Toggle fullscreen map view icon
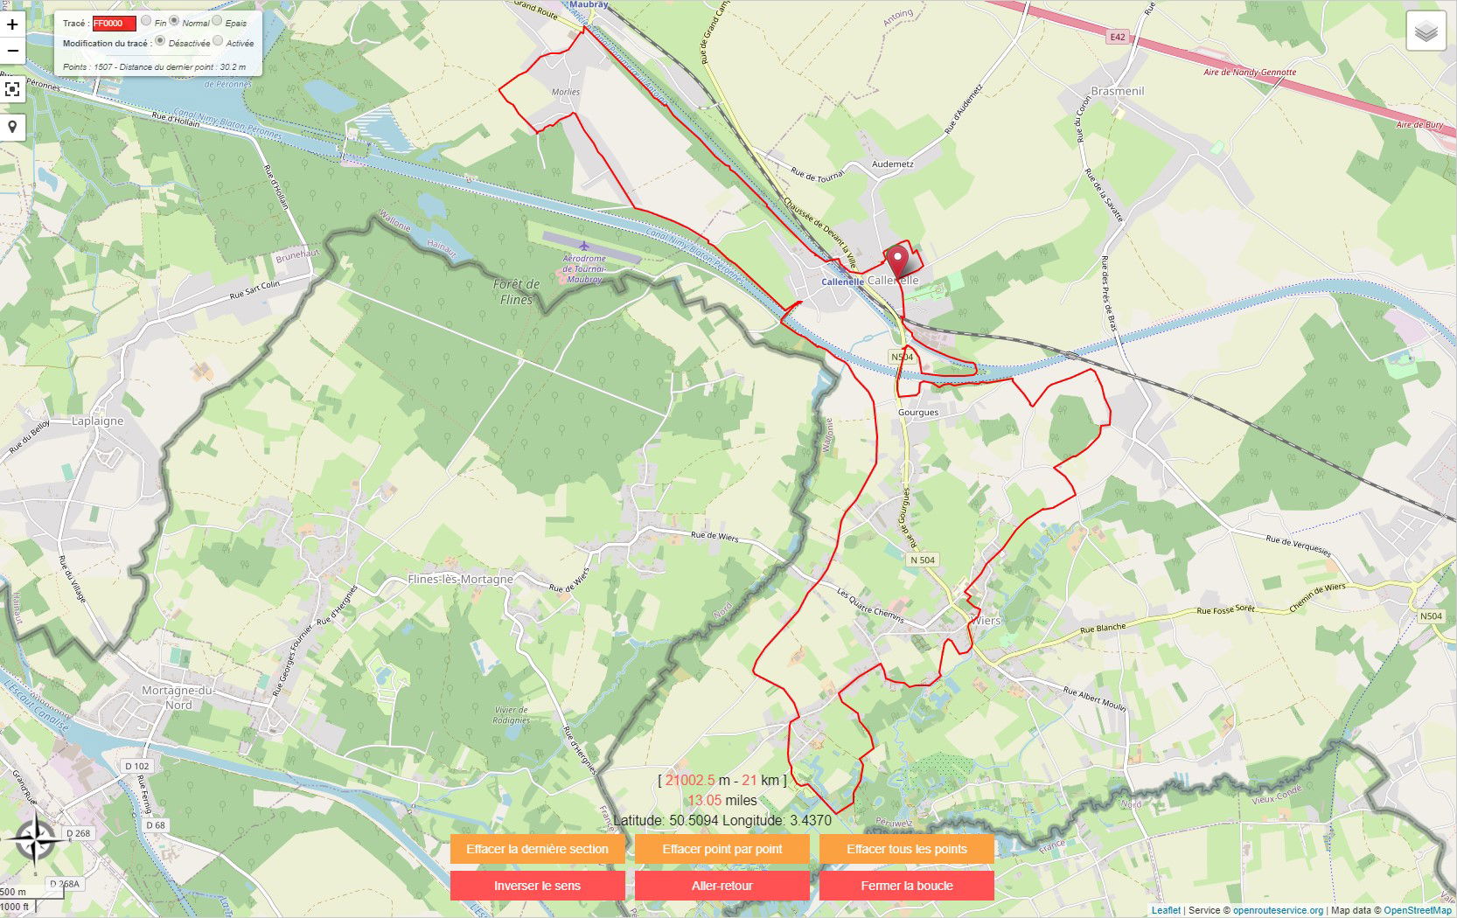The image size is (1457, 918). point(12,89)
